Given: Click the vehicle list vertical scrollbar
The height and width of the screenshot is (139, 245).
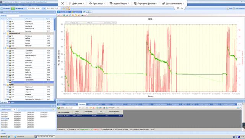Looking at the screenshot, I should tap(55, 59).
